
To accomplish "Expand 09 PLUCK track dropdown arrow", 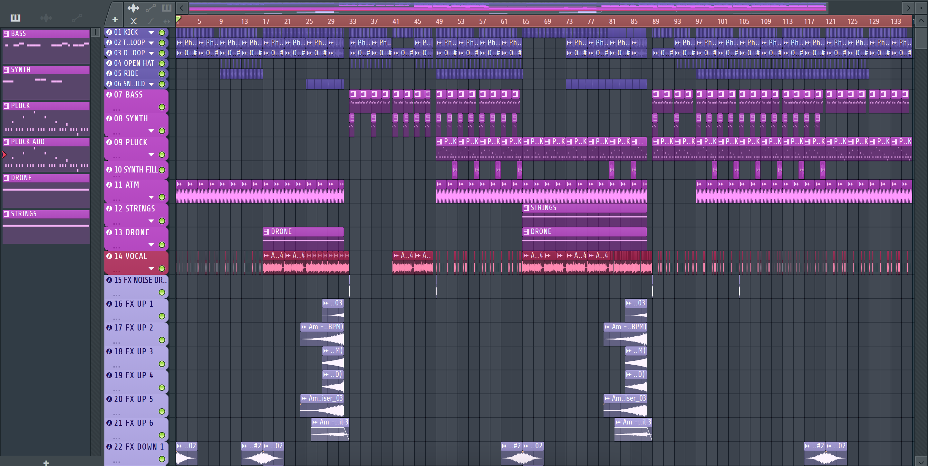I will click(152, 155).
